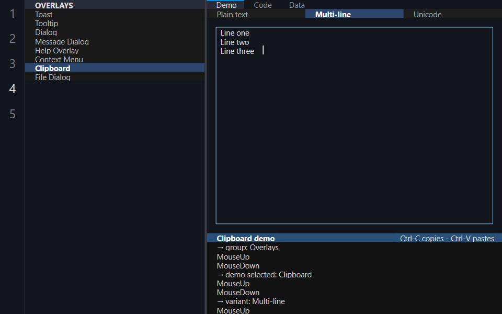Select the Message Dialog demo
Viewport: 502px width, 314px height.
pos(115,42)
